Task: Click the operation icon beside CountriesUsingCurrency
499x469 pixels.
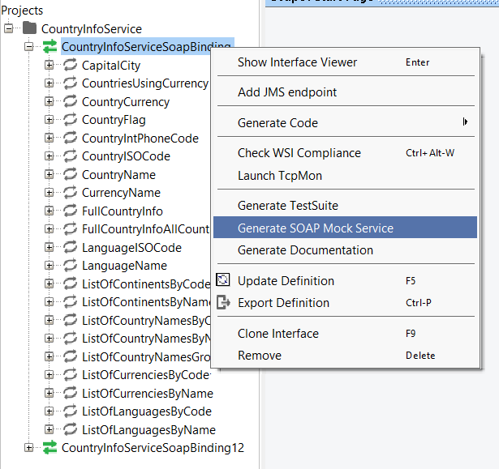Action: pyautogui.click(x=70, y=83)
